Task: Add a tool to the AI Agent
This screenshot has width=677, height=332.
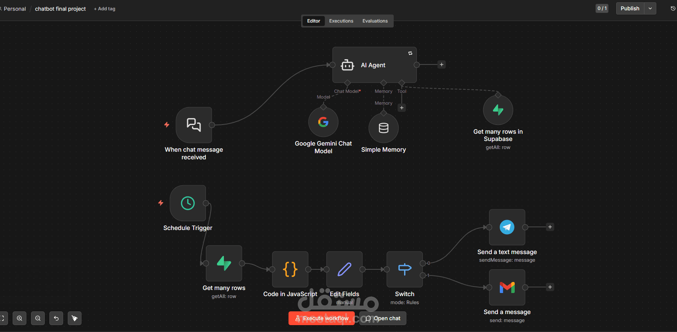Action: point(401,108)
